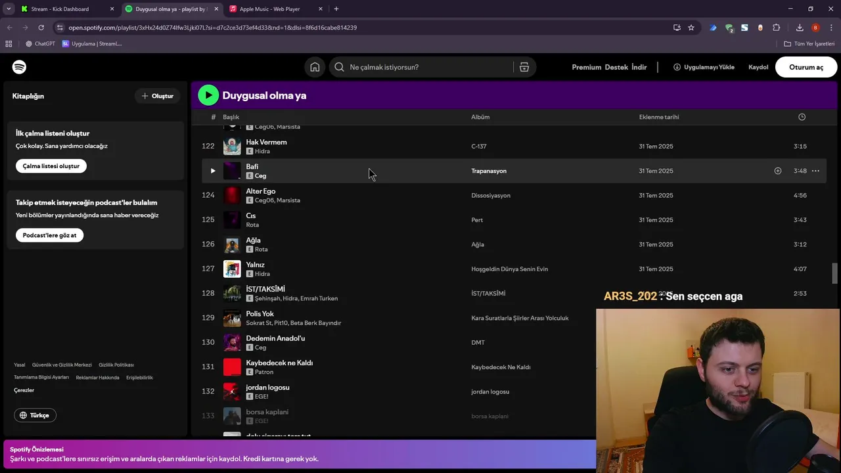Open browser Downloads icon
The height and width of the screenshot is (473, 841).
pos(800,28)
